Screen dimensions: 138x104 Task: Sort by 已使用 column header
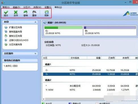(108, 58)
